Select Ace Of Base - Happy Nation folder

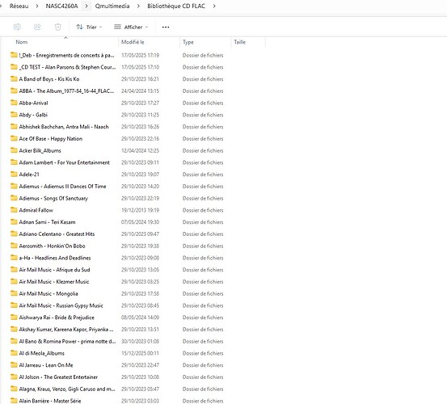[51, 139]
